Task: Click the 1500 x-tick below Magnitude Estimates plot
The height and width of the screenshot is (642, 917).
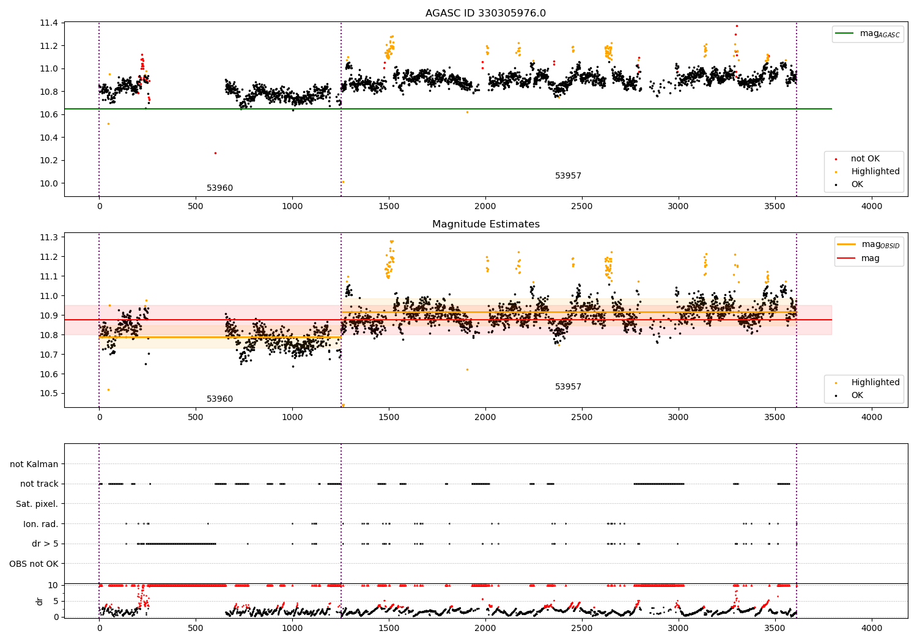Action: (389, 417)
